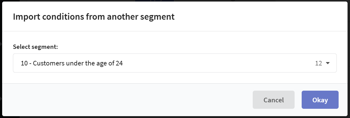Screen dimensions: 350x118
Task: Dismiss dialog using the grey Cancel button
Action: pos(274,100)
